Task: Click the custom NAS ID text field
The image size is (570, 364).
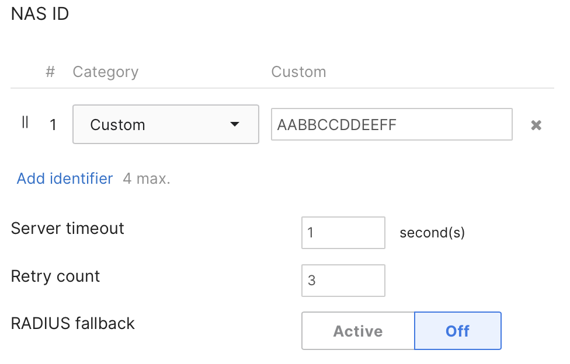Action: [391, 124]
